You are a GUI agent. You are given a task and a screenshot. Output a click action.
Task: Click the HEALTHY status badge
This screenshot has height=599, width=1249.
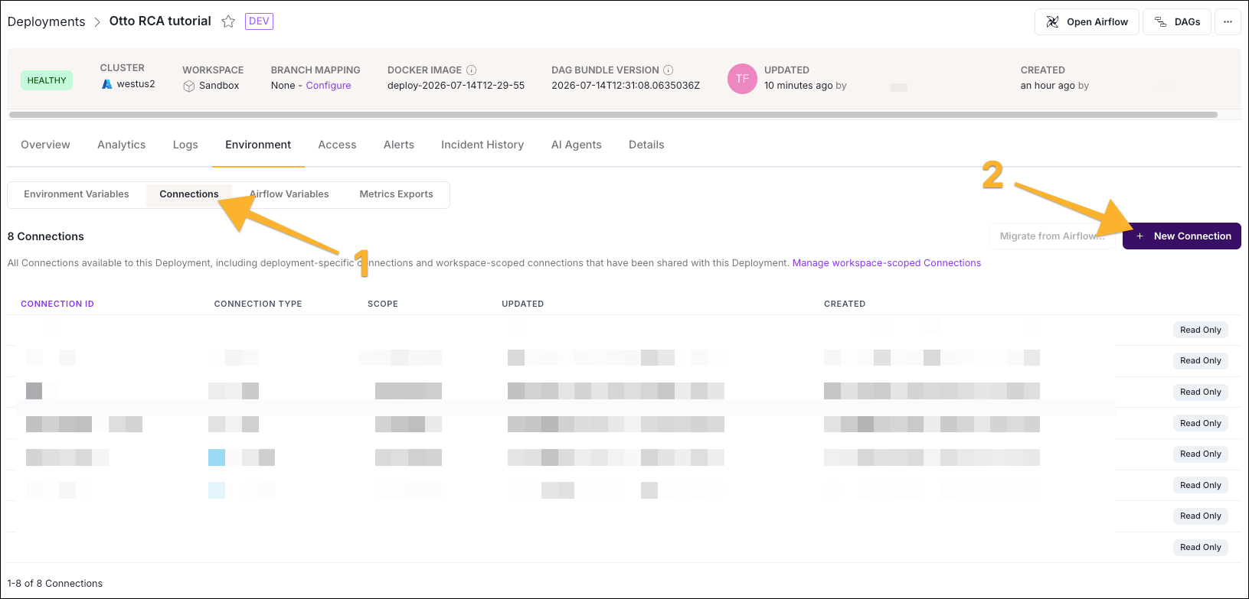(x=47, y=80)
